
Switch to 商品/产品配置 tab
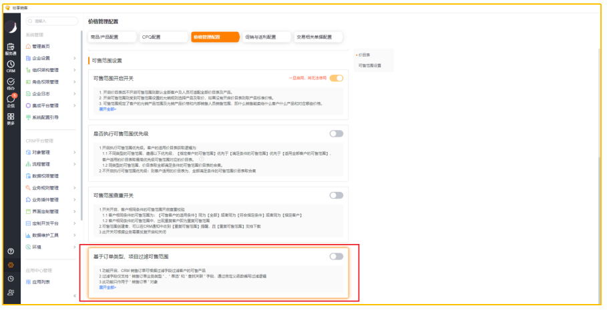pos(112,37)
